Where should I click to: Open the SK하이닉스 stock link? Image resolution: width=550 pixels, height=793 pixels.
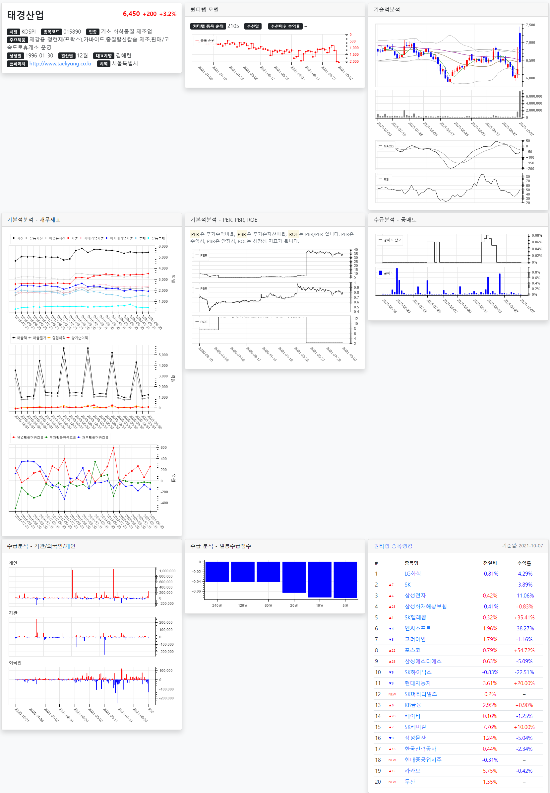point(418,672)
